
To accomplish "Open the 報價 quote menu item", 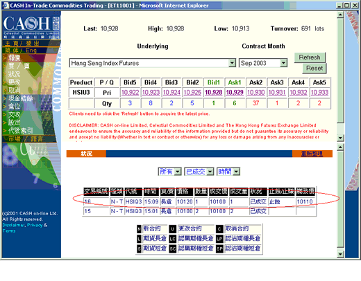I will click(x=15, y=57).
